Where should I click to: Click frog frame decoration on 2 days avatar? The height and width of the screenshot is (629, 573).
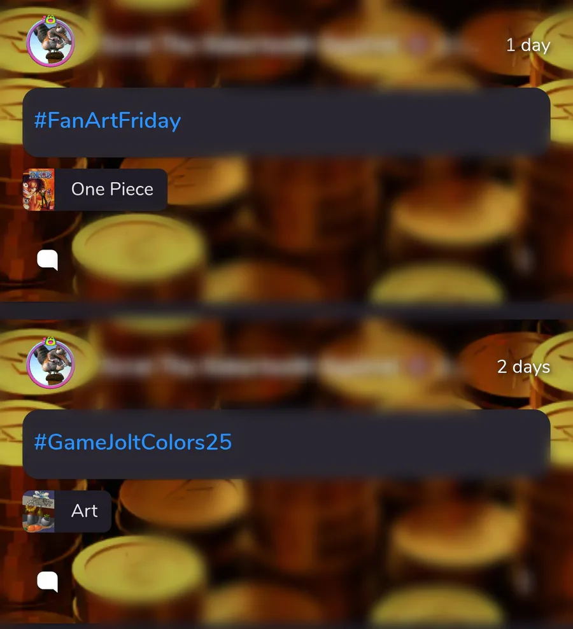pyautogui.click(x=50, y=341)
